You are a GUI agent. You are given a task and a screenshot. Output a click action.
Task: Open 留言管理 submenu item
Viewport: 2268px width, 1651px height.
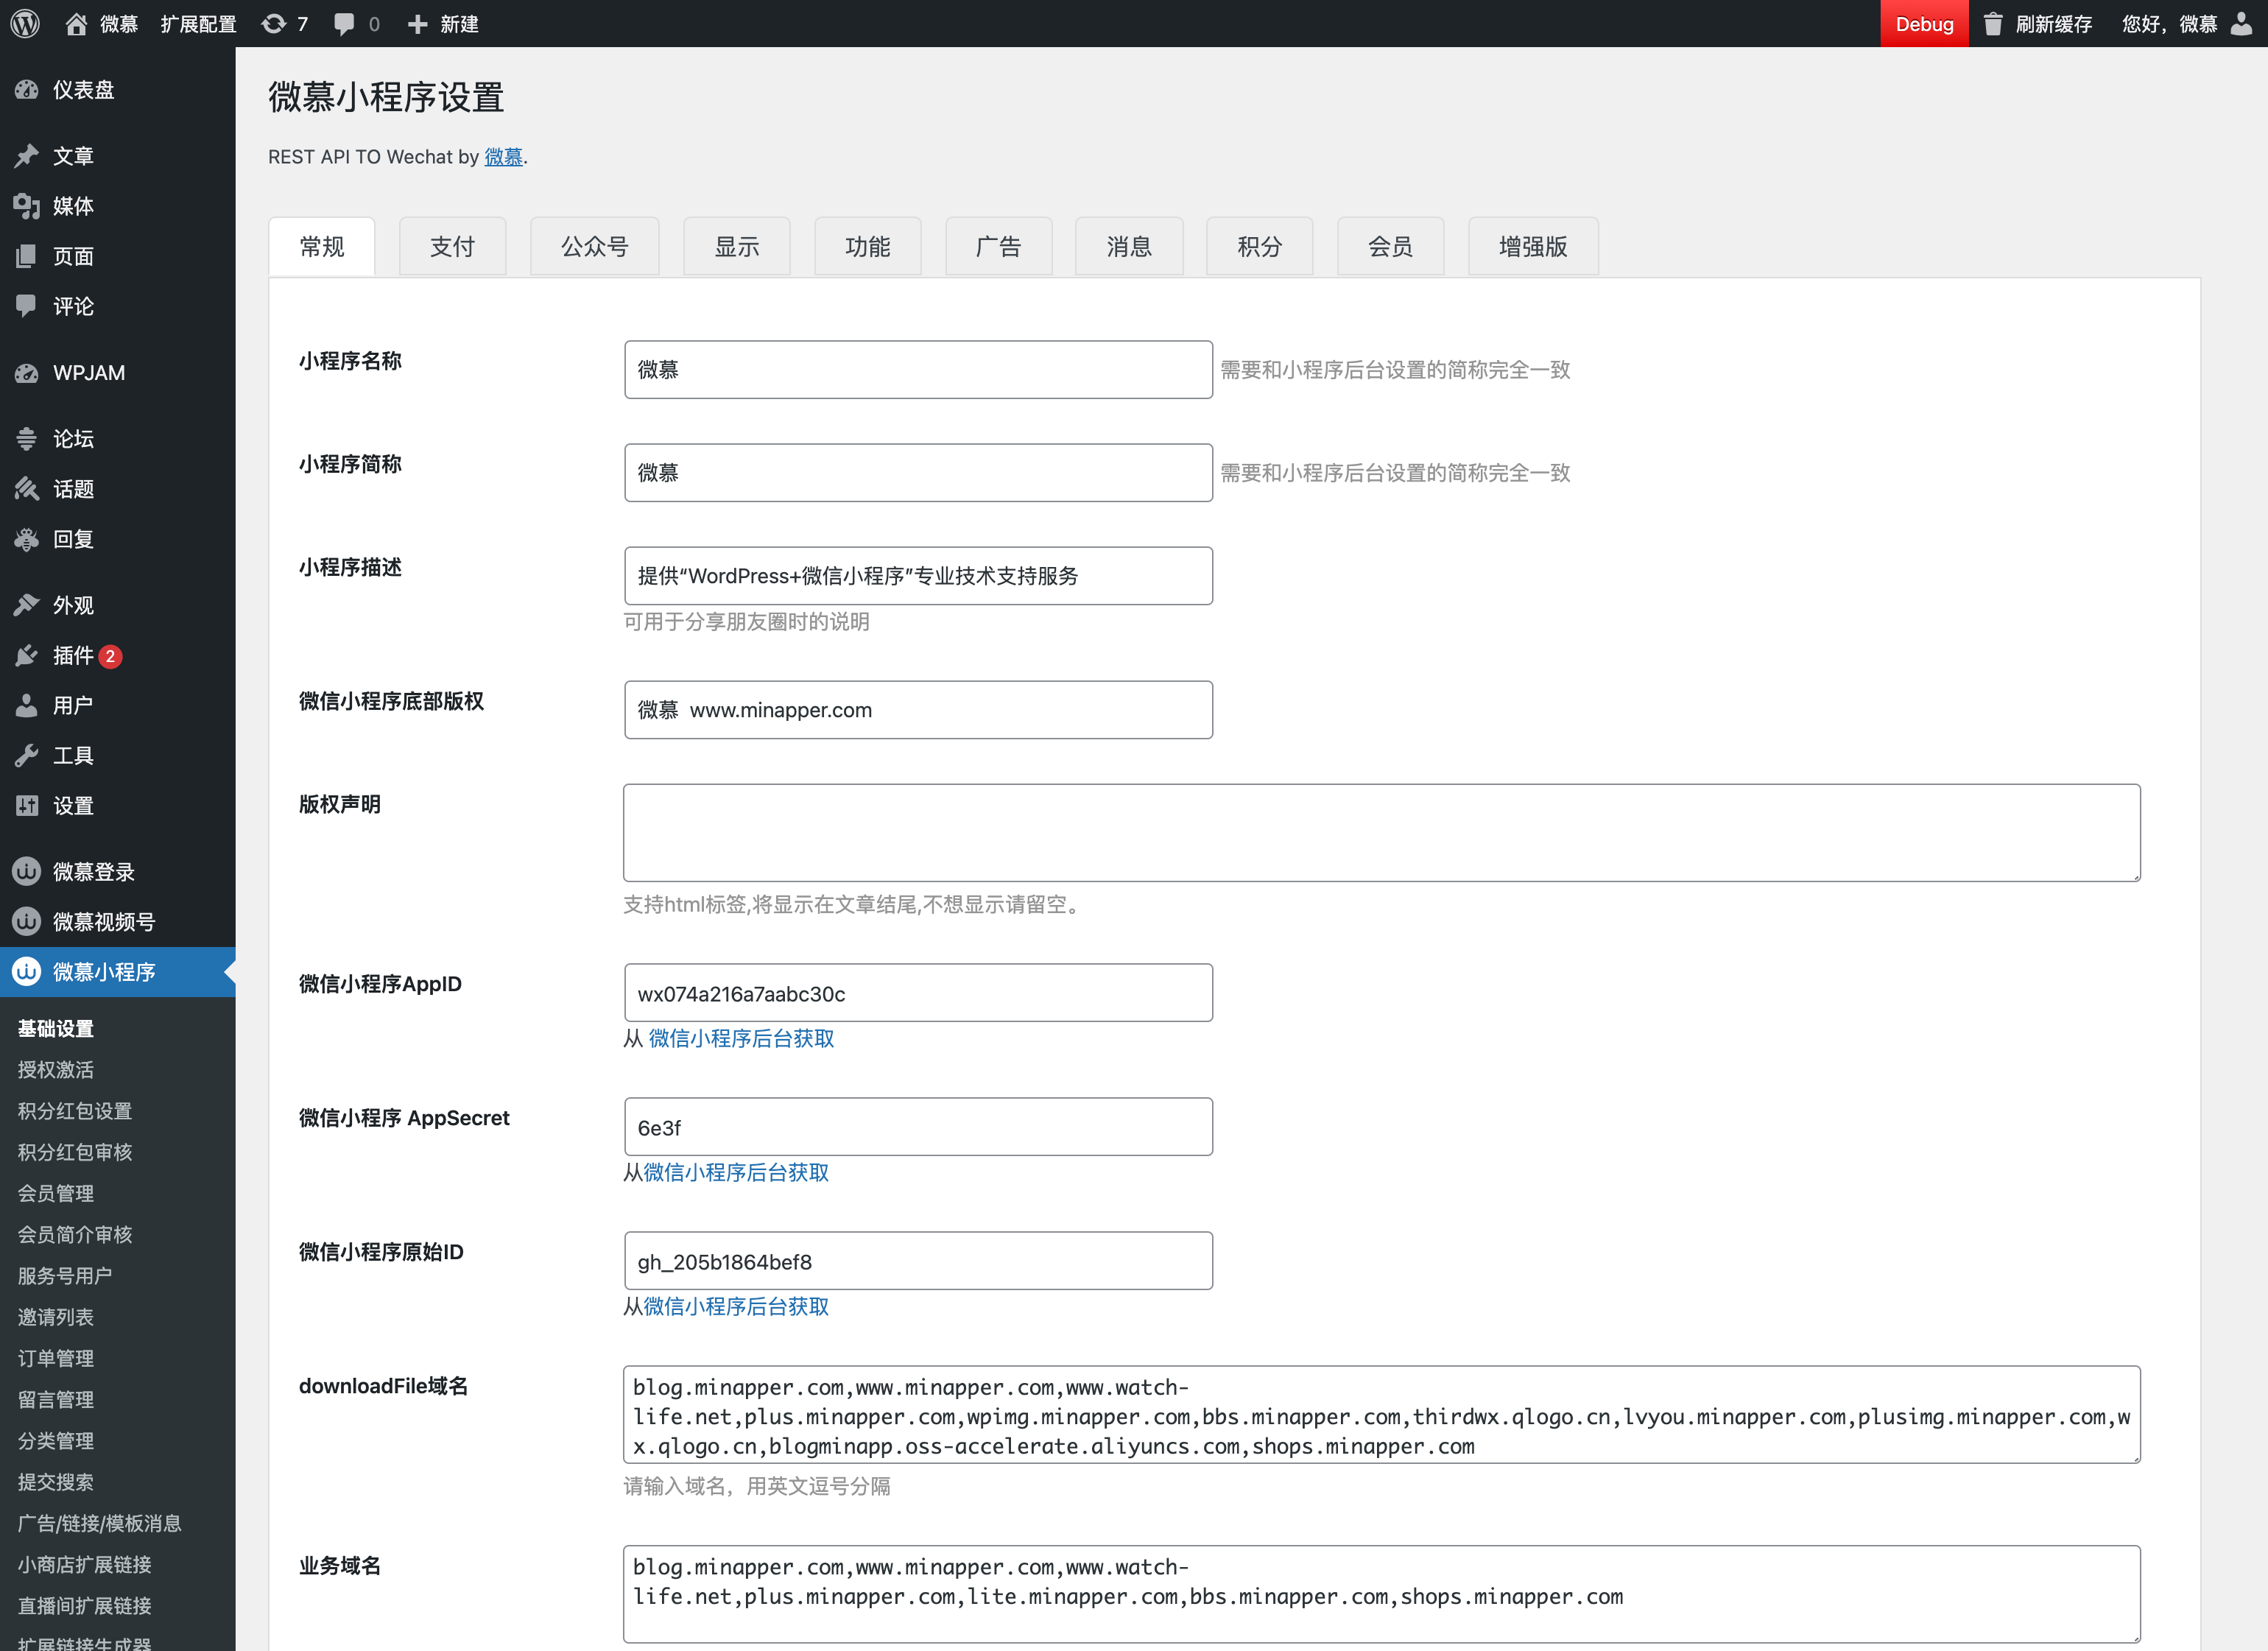pos(56,1399)
